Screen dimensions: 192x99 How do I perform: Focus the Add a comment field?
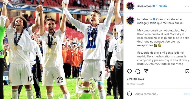tap(158, 94)
